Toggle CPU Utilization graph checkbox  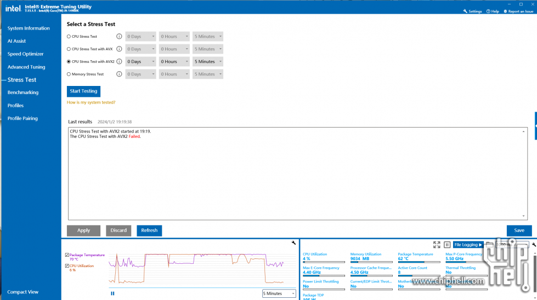point(67,266)
